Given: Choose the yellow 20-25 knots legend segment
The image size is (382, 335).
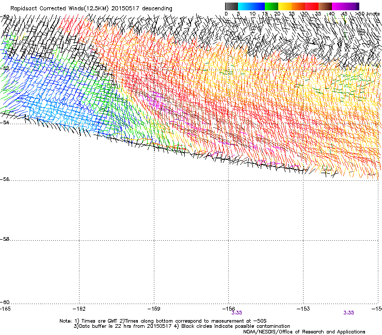Looking at the screenshot, I should click(x=285, y=6).
